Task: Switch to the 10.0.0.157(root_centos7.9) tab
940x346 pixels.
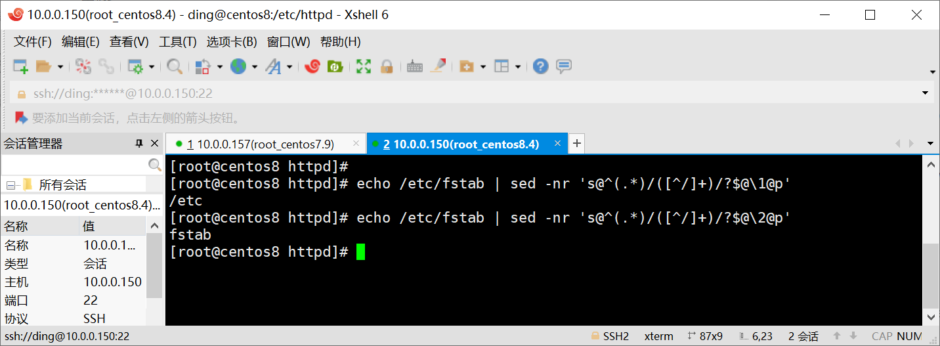Action: click(261, 144)
